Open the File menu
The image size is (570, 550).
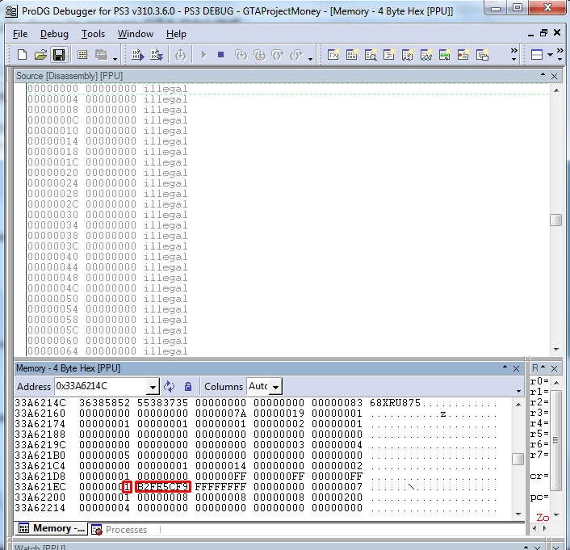pos(20,34)
